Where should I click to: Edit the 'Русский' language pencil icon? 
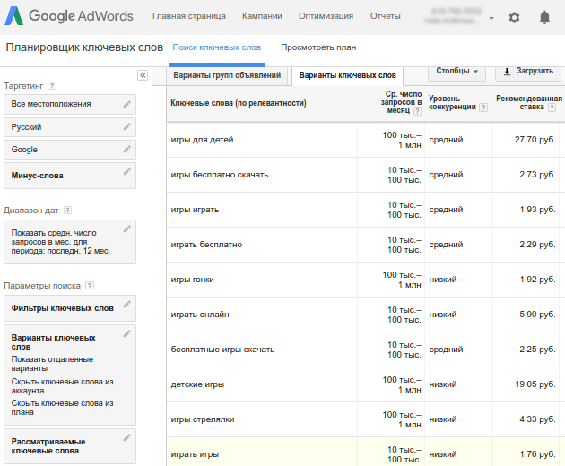[126, 126]
